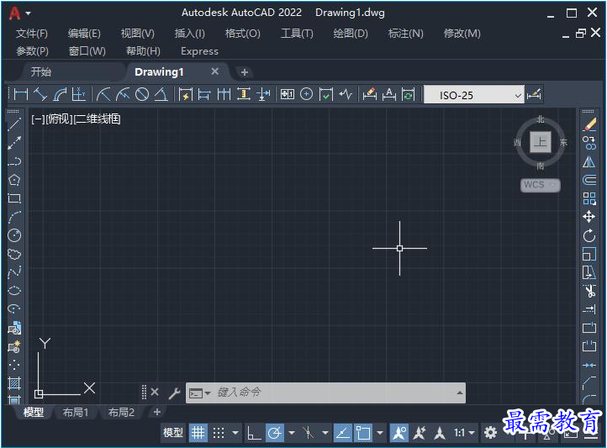Switch to the 布局1 layout tab
Viewport: 607px width, 448px height.
[x=75, y=413]
